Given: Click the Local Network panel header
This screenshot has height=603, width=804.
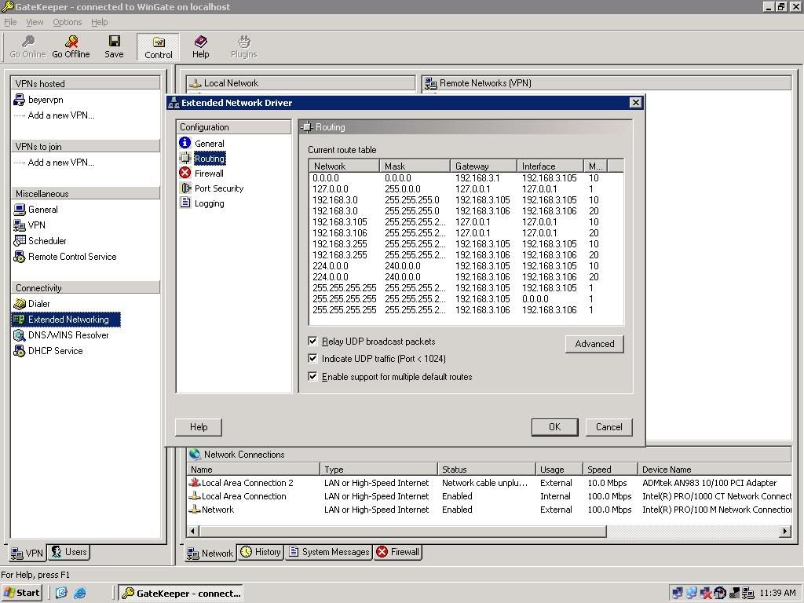Looking at the screenshot, I should (301, 83).
